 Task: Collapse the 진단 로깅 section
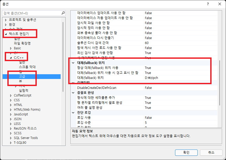73,113
